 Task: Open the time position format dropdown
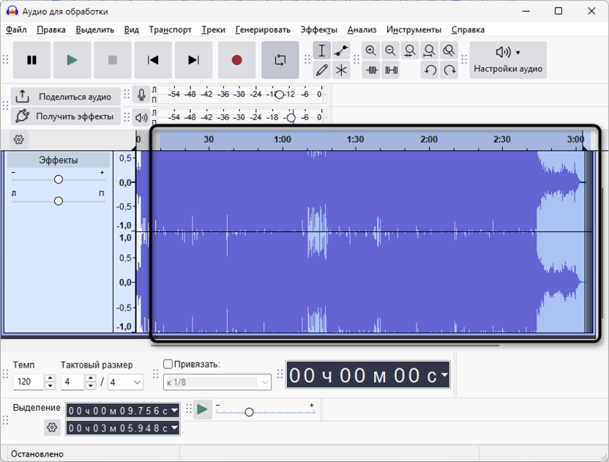pos(444,376)
